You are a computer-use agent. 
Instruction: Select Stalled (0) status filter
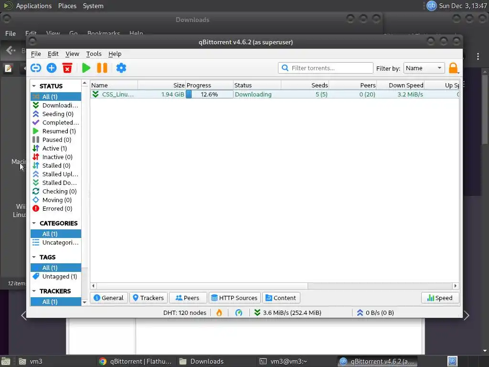(x=56, y=165)
